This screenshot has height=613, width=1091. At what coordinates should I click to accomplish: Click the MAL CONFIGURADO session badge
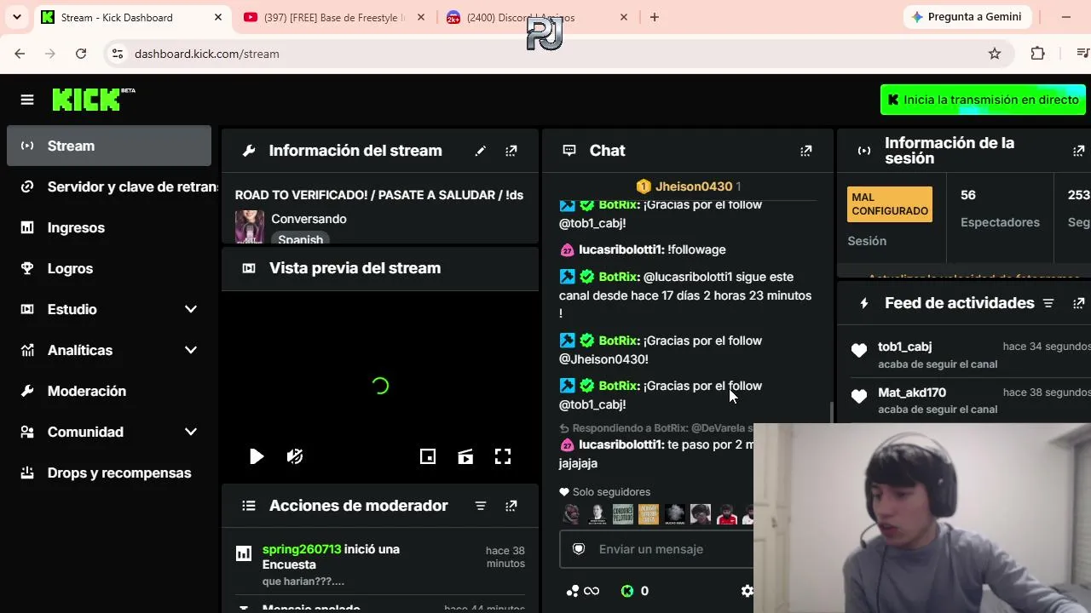pos(890,204)
